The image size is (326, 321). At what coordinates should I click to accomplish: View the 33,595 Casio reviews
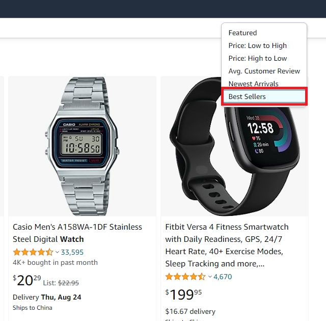pyautogui.click(x=72, y=252)
